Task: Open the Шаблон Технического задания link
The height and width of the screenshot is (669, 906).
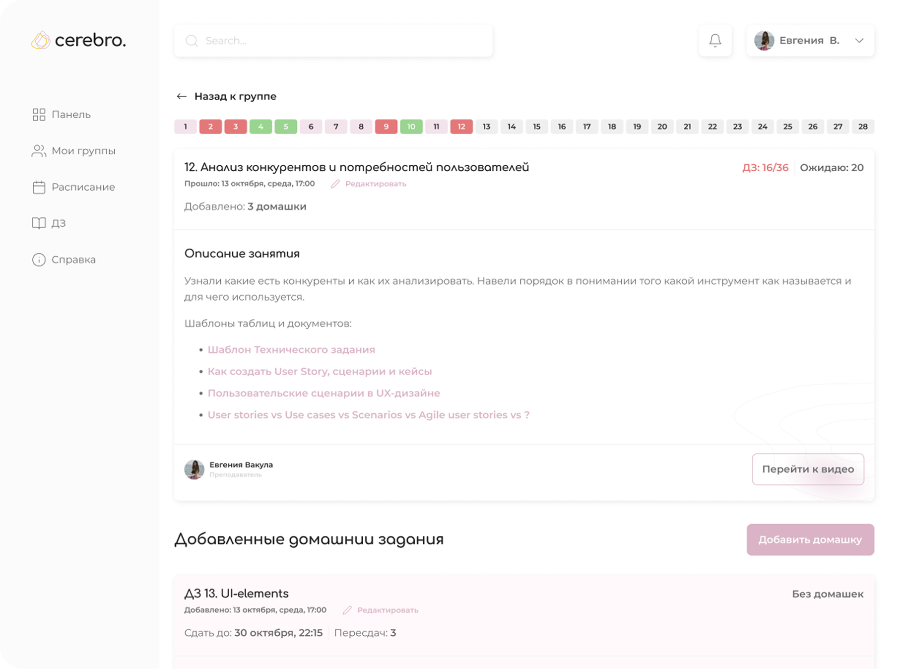Action: click(291, 350)
